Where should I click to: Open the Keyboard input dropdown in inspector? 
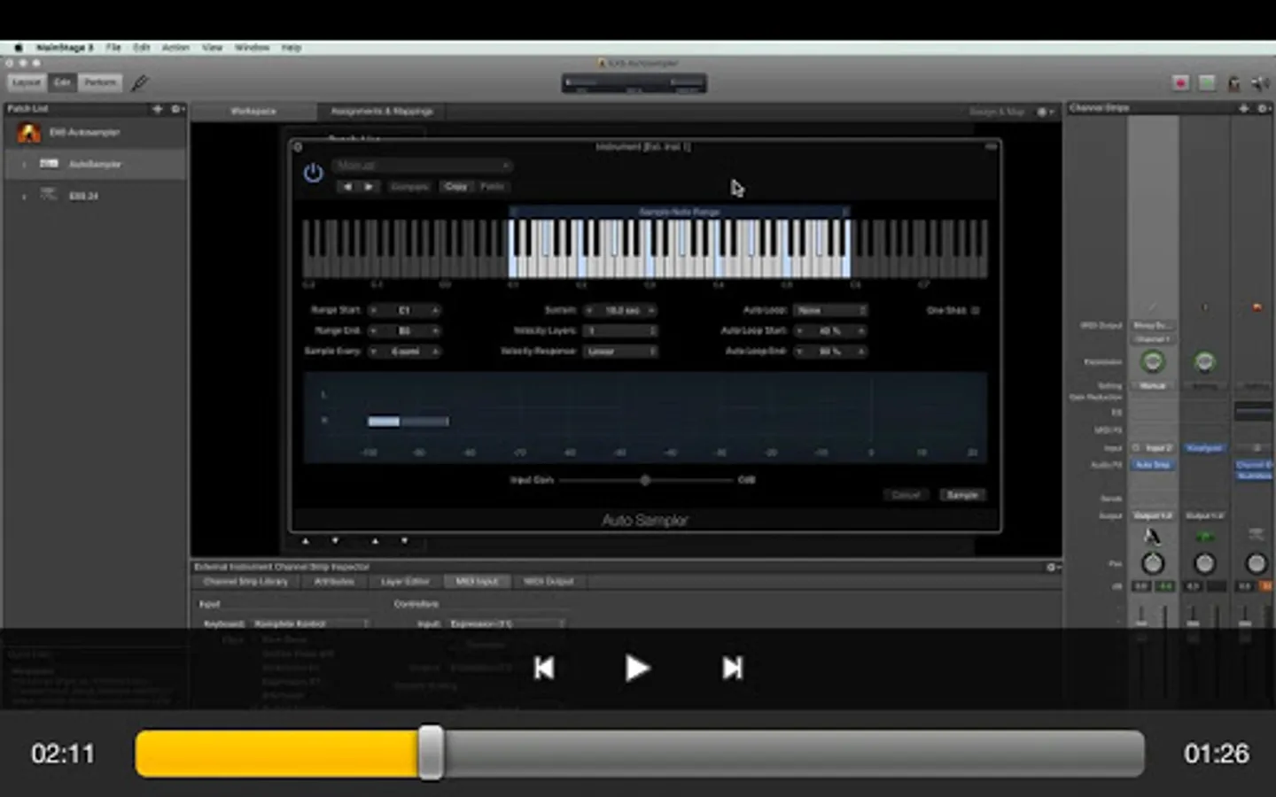point(310,623)
